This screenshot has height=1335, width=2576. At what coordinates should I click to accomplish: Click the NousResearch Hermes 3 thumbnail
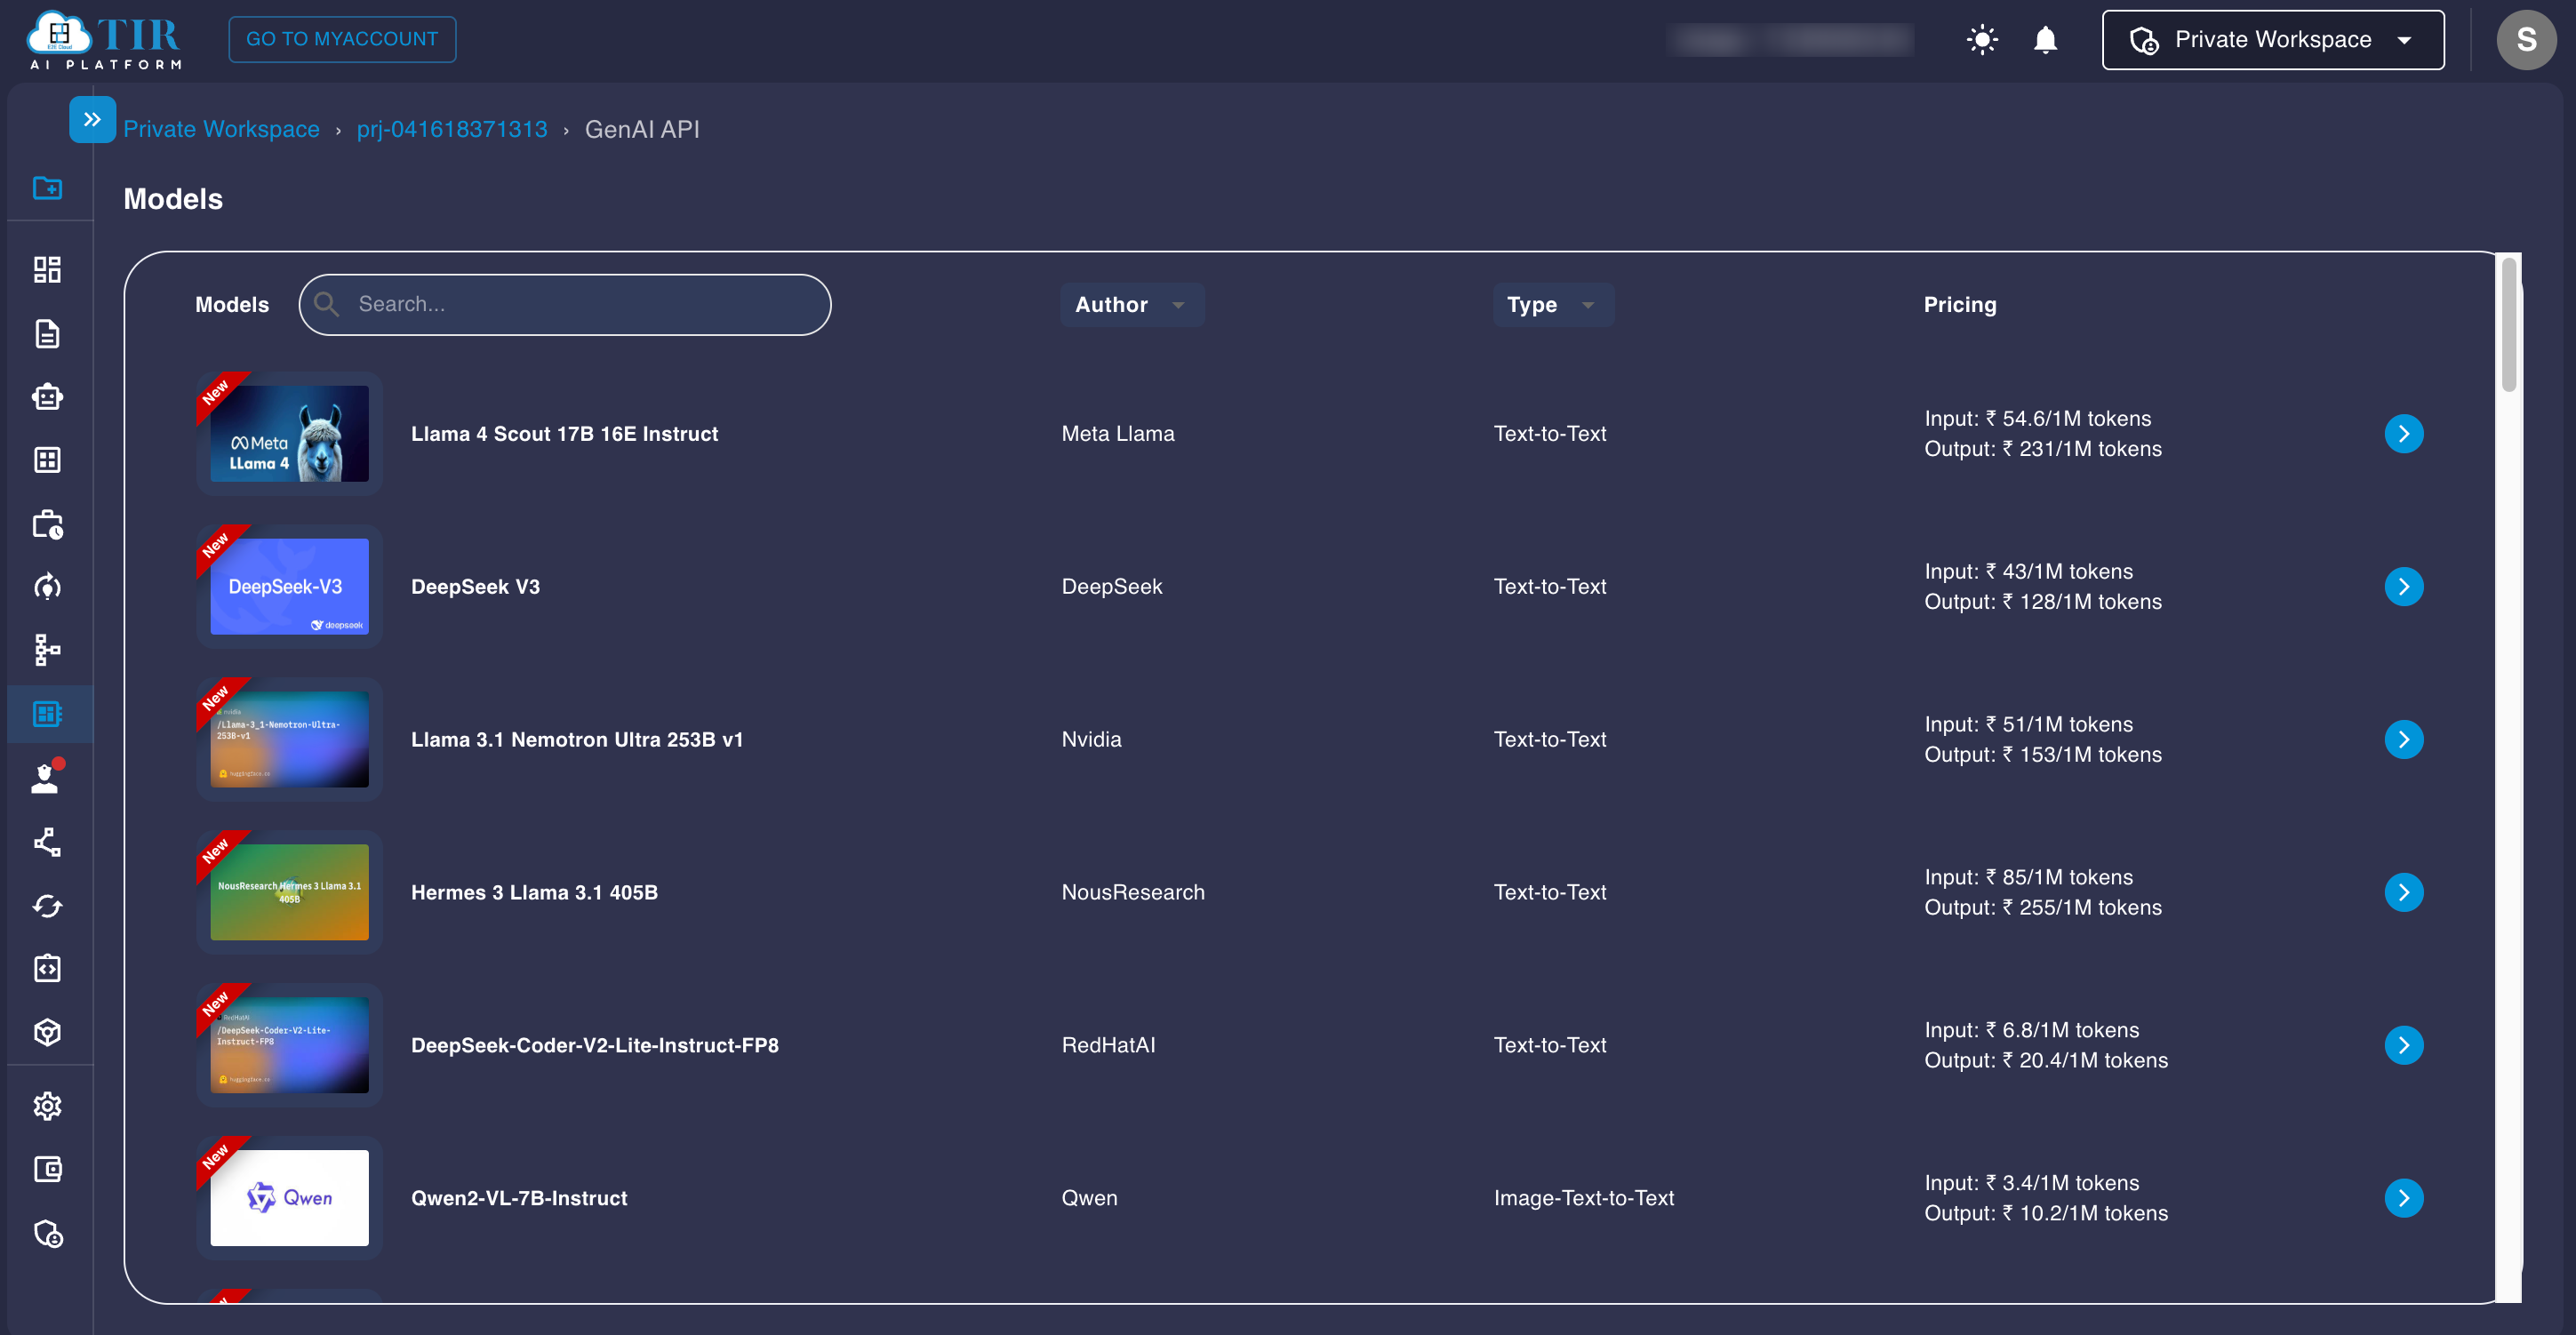[289, 893]
